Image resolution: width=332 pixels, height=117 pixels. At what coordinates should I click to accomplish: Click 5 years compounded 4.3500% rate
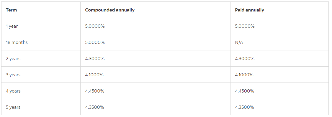coord(95,107)
